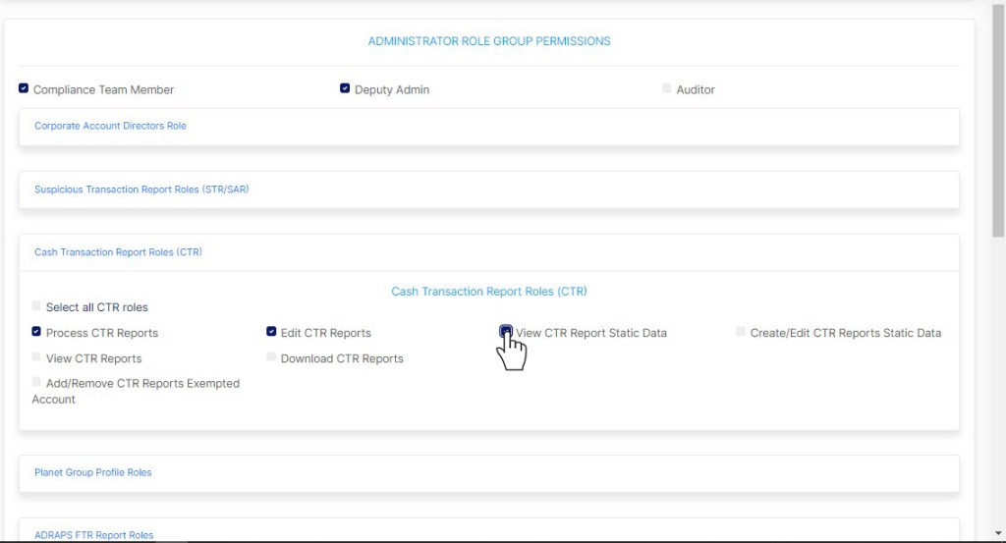Enable Create/Edit CTR Reports Static Data

tap(742, 332)
